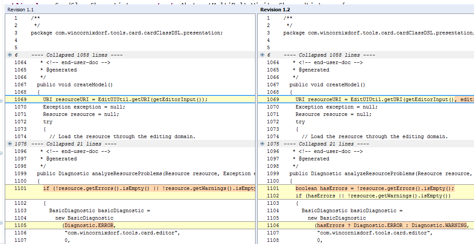Click analyzeResourceProblems line 1099 in Revision 1.1
This screenshot has width=474, height=244.
point(146,174)
